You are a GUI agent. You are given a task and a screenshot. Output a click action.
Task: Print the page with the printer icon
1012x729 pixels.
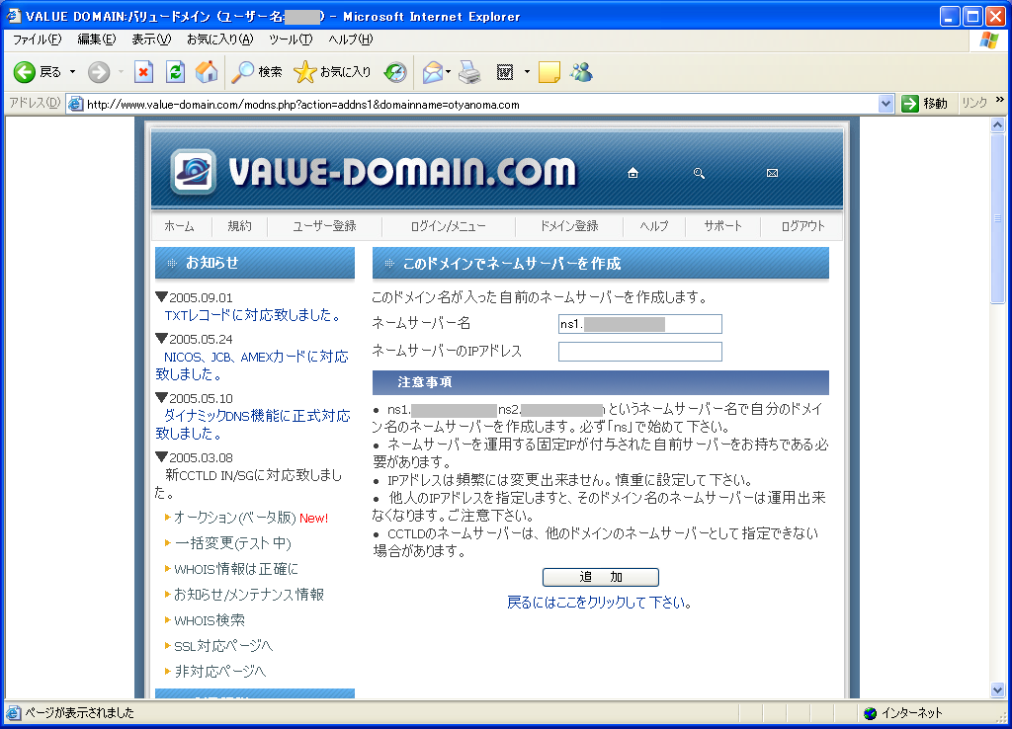point(469,72)
